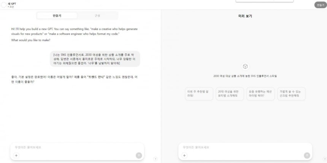Select the '가볍게 쓸 수 있는 선크림' suggestion
The height and width of the screenshot is (163, 327).
[x=291, y=94]
